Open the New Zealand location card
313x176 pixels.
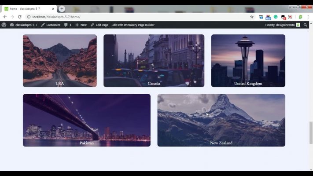221,120
